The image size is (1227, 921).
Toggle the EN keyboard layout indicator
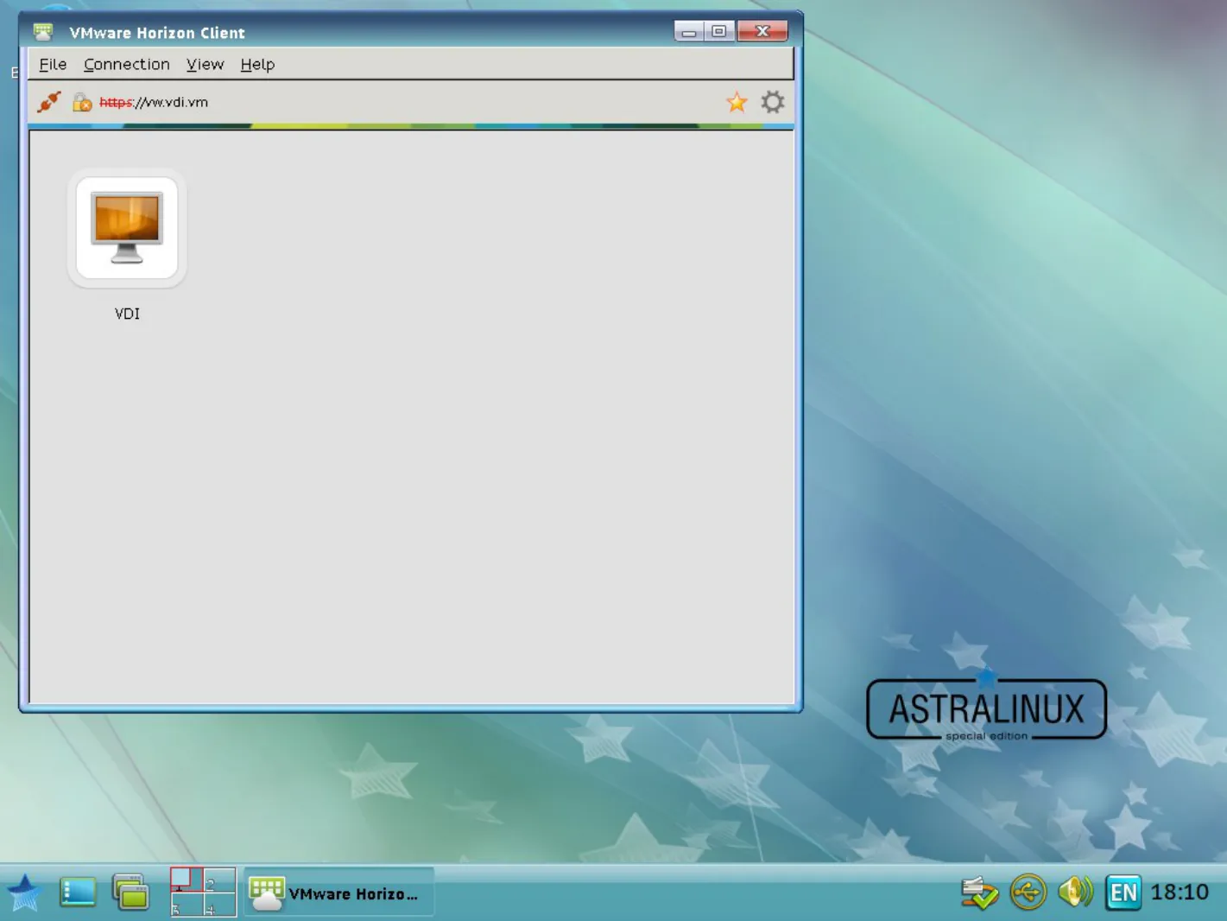pyautogui.click(x=1123, y=892)
